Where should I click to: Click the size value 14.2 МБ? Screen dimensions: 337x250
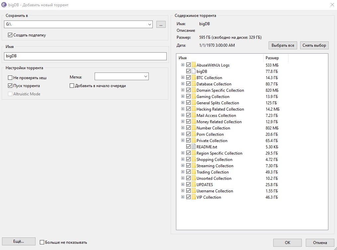tap(273, 109)
